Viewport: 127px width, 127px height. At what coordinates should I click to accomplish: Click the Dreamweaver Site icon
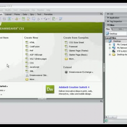coord(27,75)
